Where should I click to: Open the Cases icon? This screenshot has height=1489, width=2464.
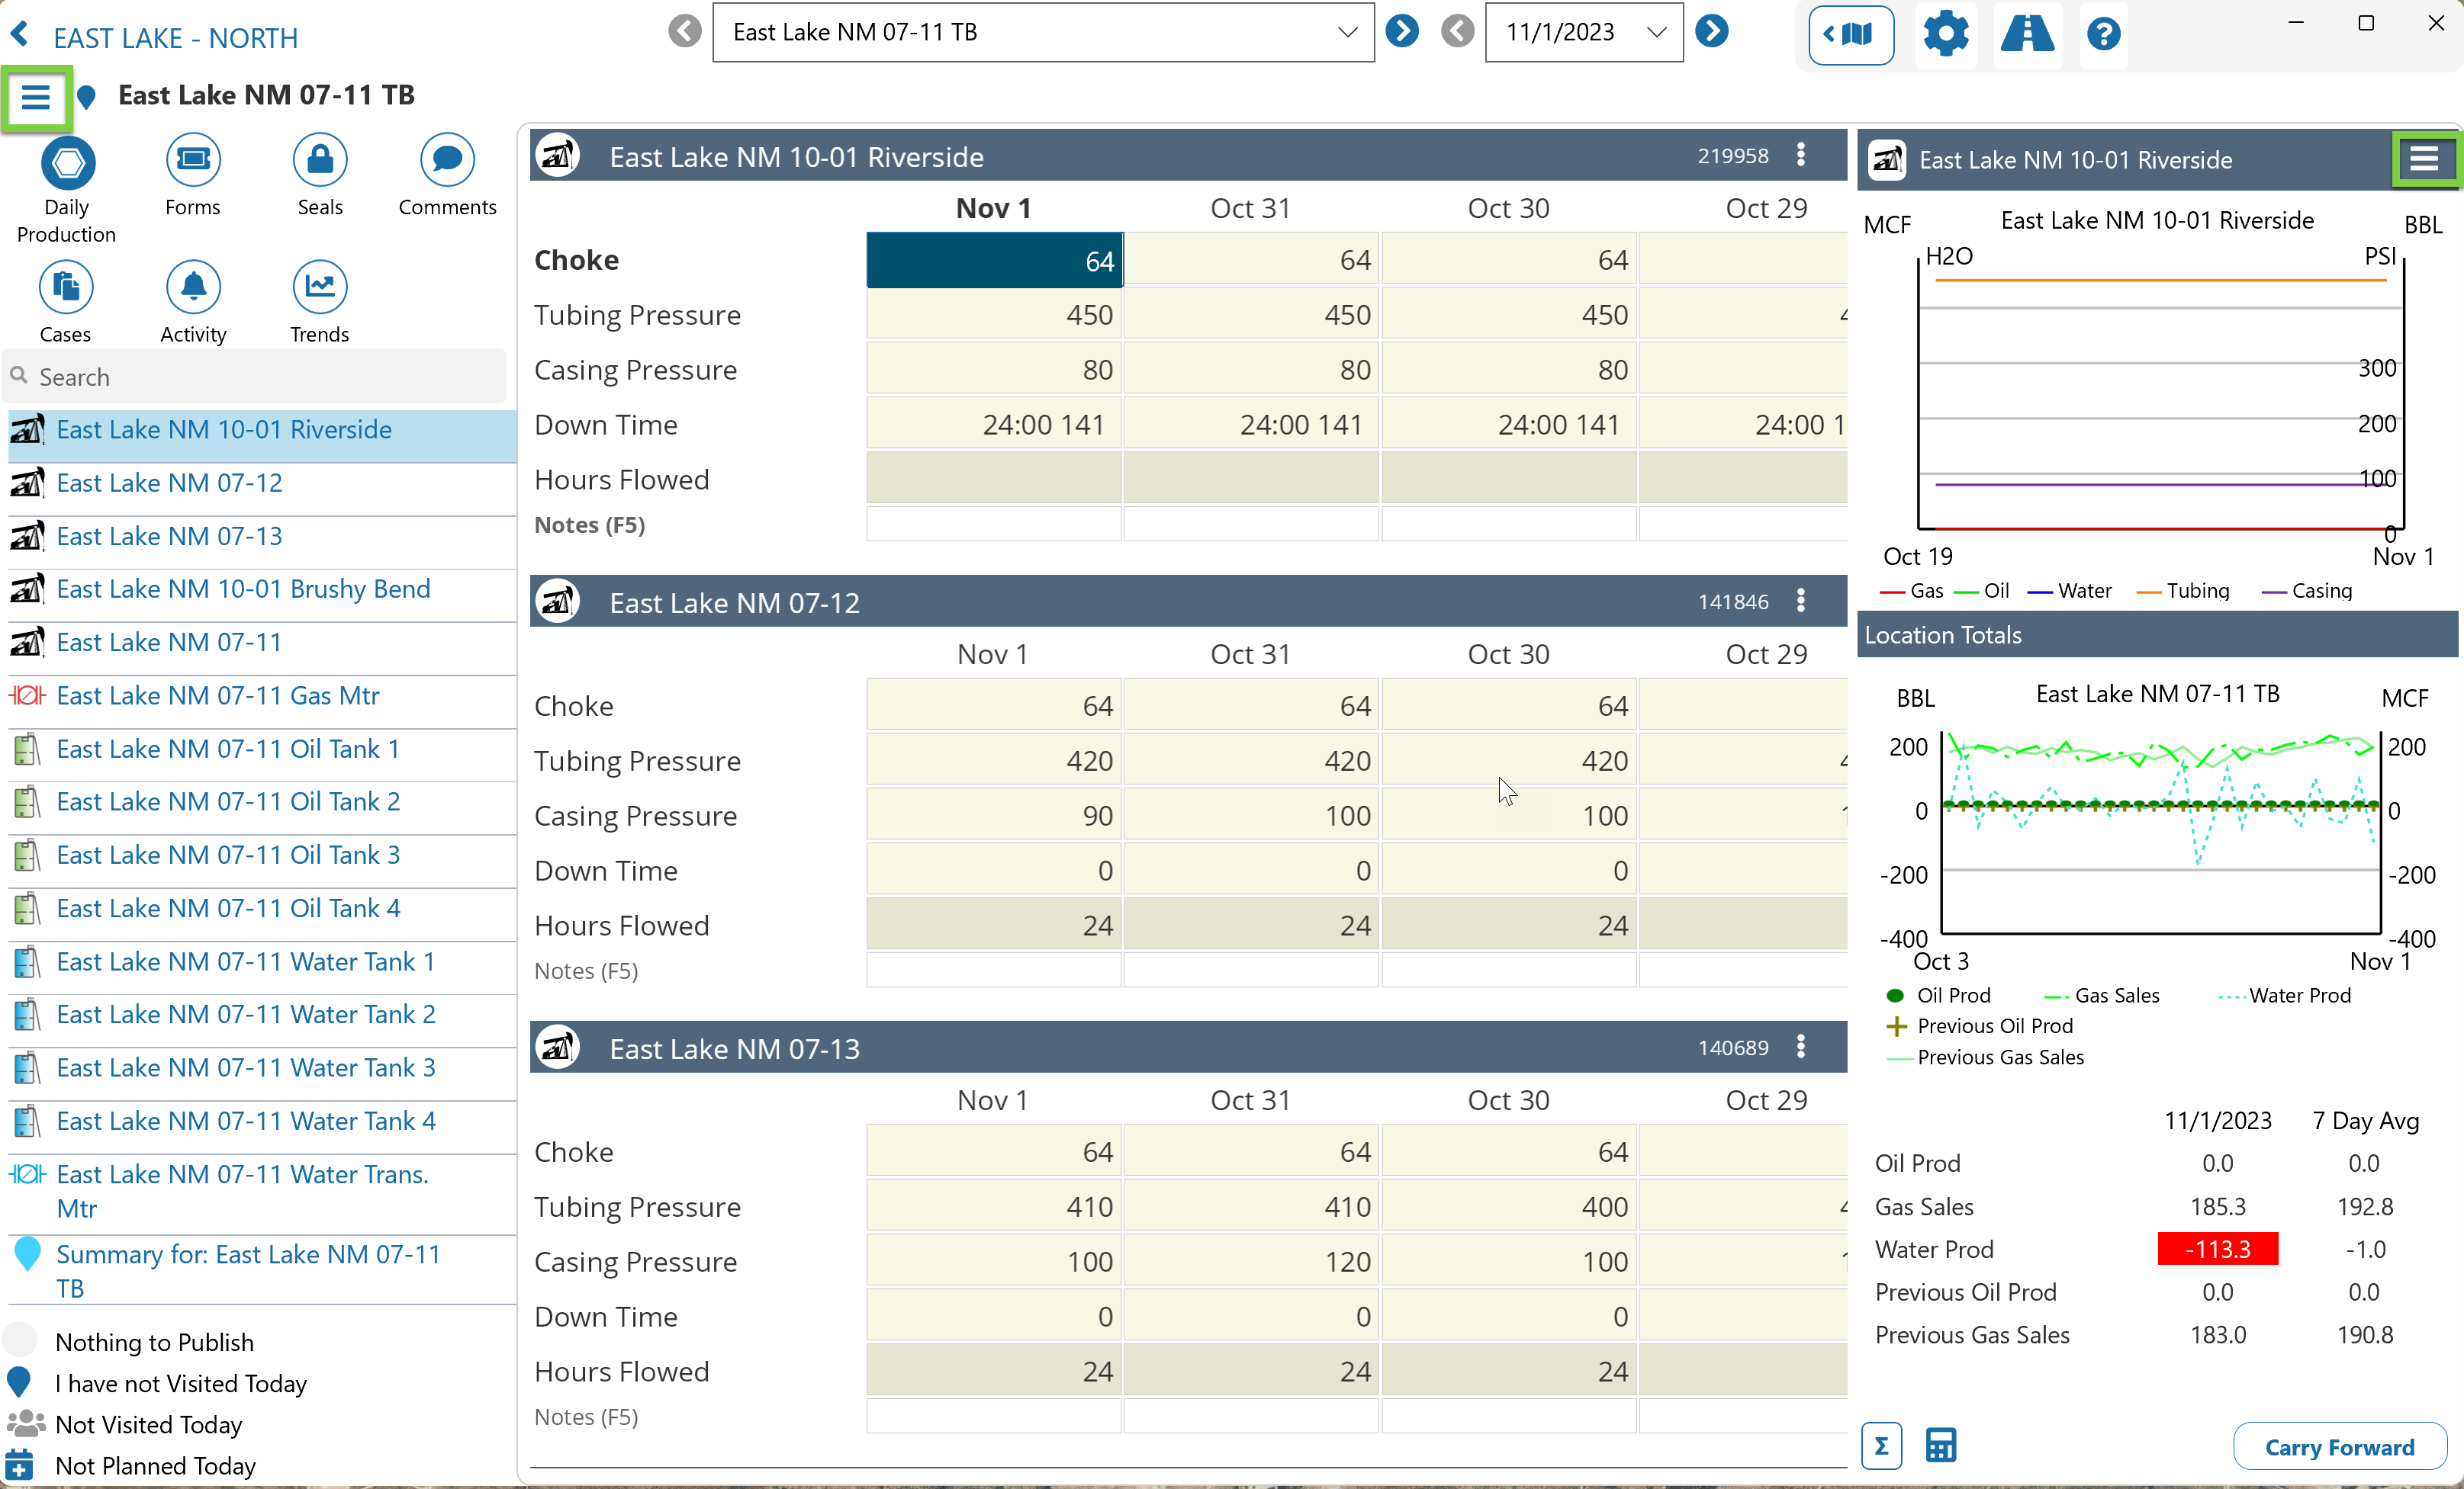[x=65, y=287]
